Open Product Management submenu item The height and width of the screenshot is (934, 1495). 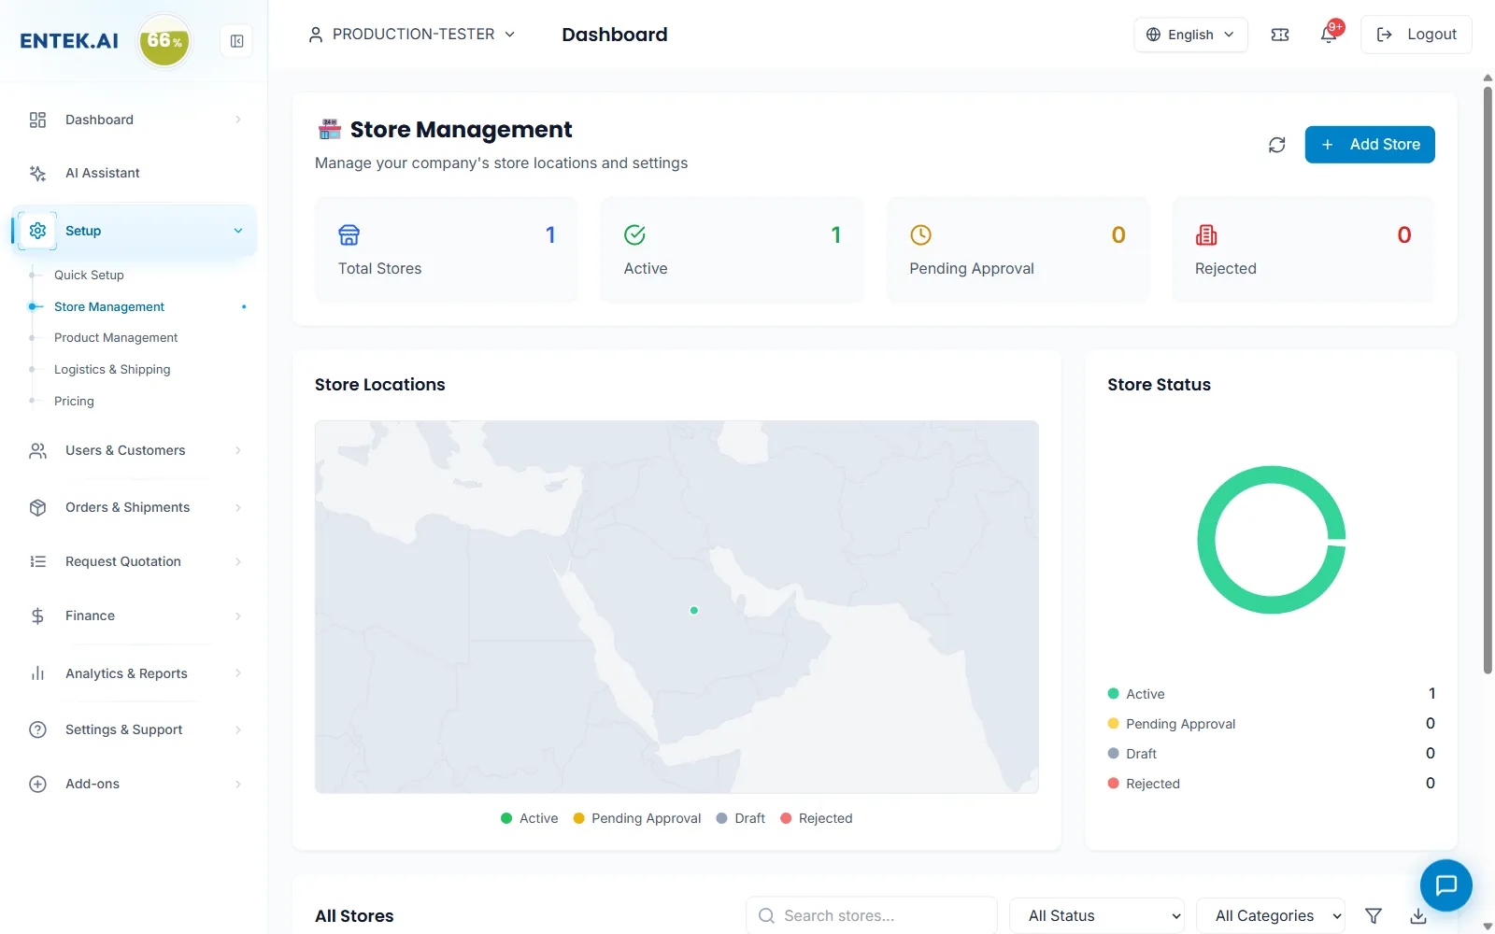click(116, 337)
